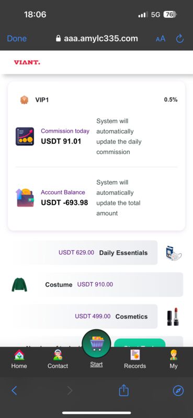
Task: Tap the Start shopping cart button
Action: [96, 344]
